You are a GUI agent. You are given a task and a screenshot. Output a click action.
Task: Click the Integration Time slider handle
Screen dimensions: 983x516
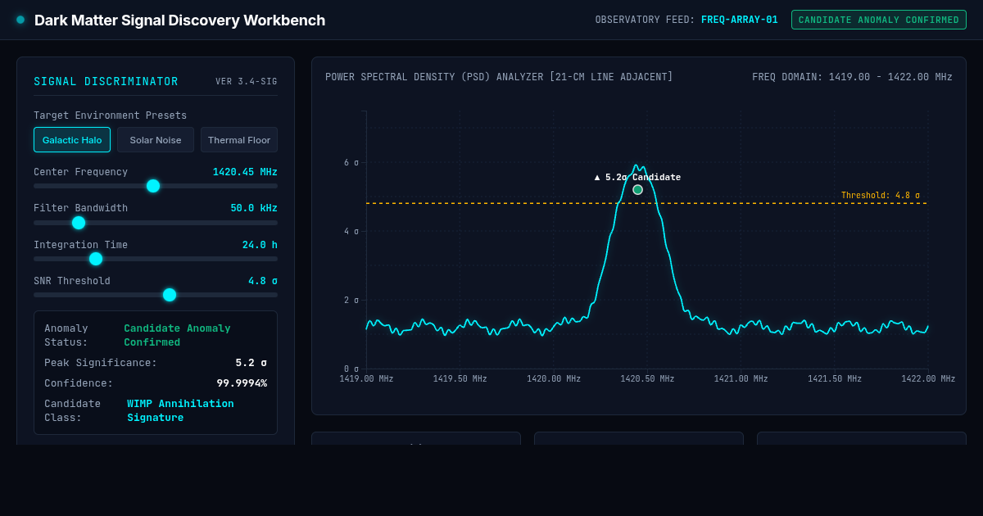96,259
